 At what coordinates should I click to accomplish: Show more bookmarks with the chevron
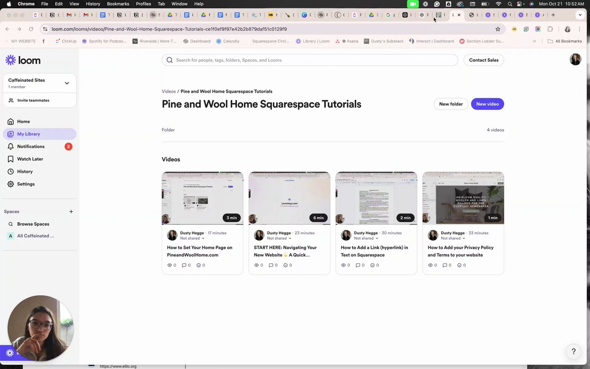534,41
